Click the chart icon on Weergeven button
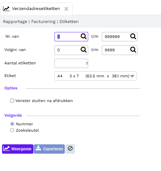Viewport: 161px width, 171px height. click(6, 148)
